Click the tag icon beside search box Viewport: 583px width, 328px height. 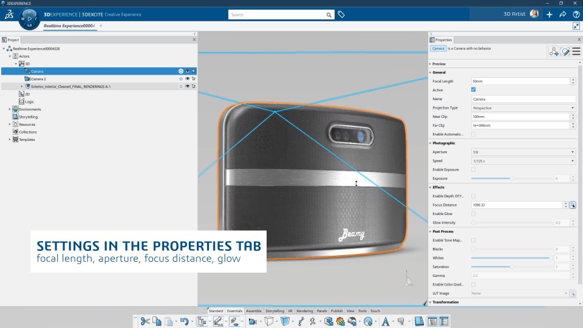pyautogui.click(x=341, y=15)
